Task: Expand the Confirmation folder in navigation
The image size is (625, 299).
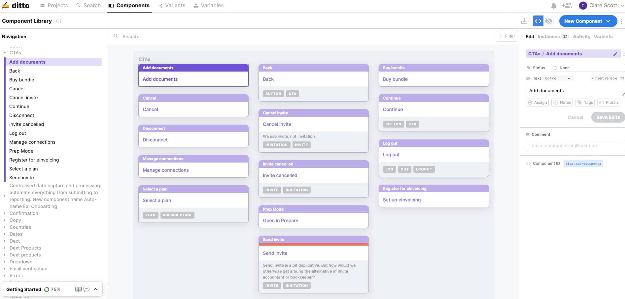Action: pyautogui.click(x=5, y=214)
